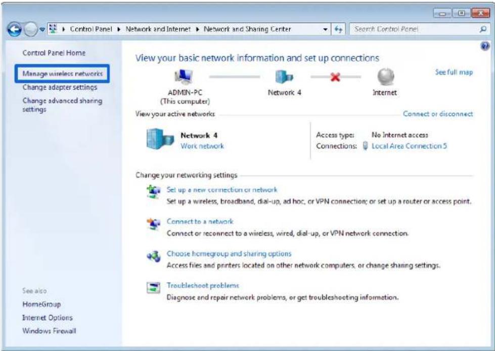Click the homegroup sharing icon
The width and height of the screenshot is (495, 351).
pyautogui.click(x=154, y=256)
